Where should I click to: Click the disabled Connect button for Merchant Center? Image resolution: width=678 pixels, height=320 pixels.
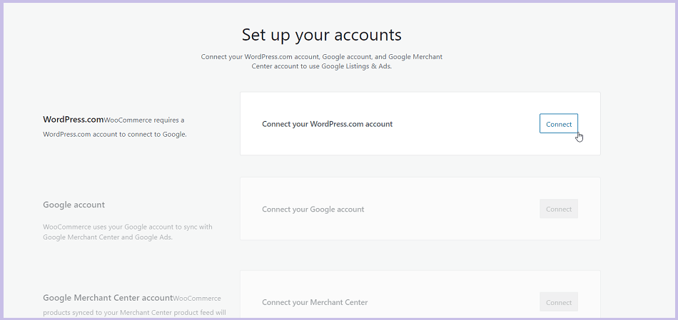559,302
